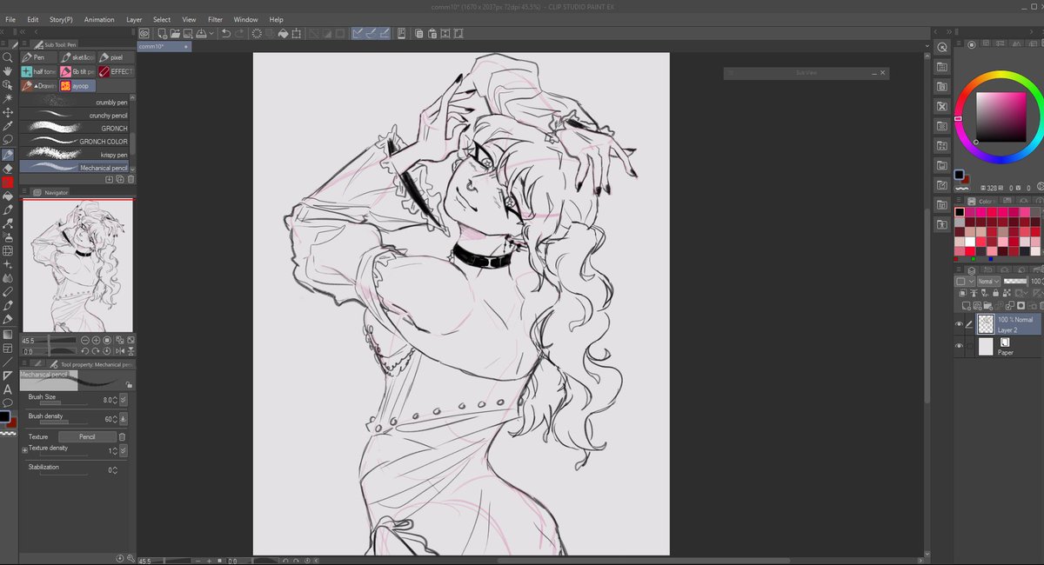Viewport: 1044px width, 565px height.
Task: Open the Animation menu
Action: pyautogui.click(x=98, y=19)
